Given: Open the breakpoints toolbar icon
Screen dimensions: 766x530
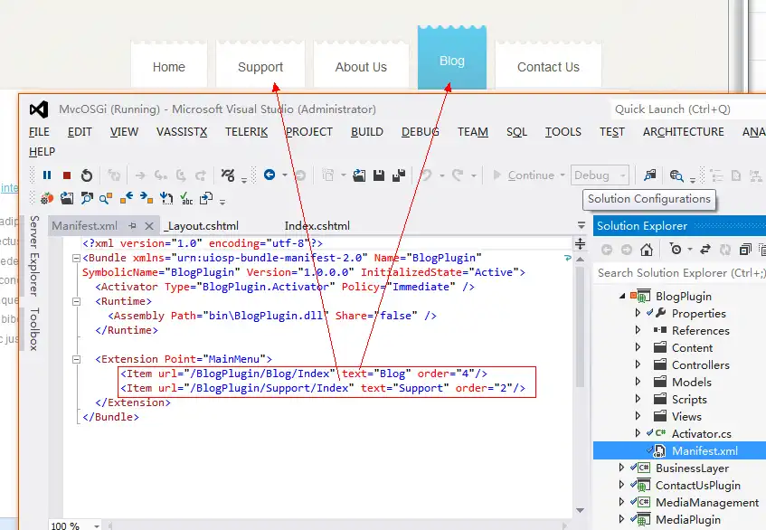Looking at the screenshot, I should [228, 175].
